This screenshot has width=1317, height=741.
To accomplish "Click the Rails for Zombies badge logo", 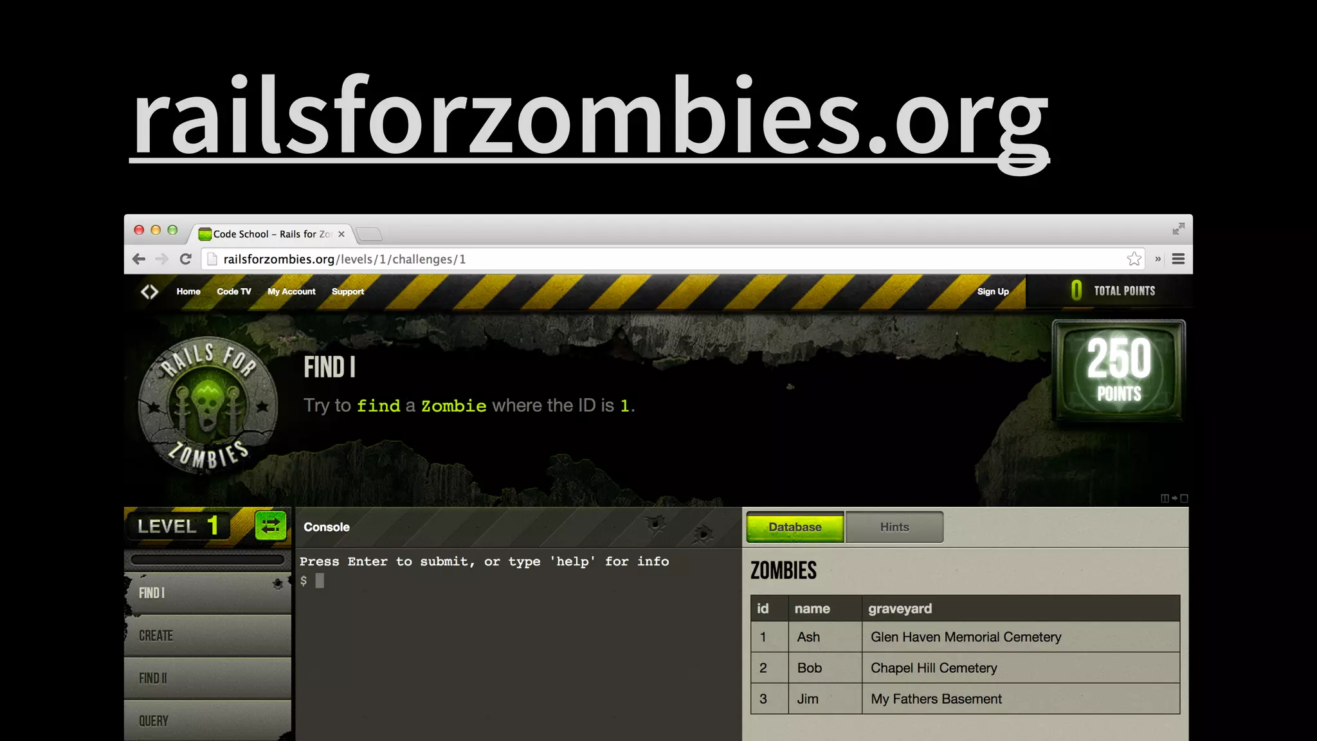I will pos(208,405).
